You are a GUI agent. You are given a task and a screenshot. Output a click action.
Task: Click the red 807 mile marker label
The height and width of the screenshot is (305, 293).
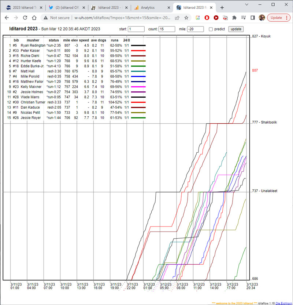[255, 70]
